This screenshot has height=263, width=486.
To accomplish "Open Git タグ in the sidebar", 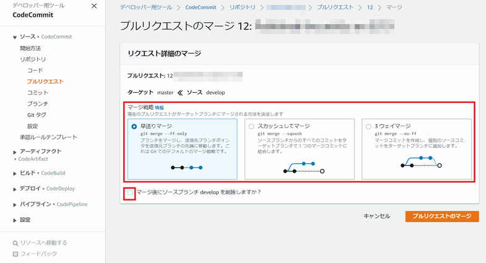I will pyautogui.click(x=37, y=115).
